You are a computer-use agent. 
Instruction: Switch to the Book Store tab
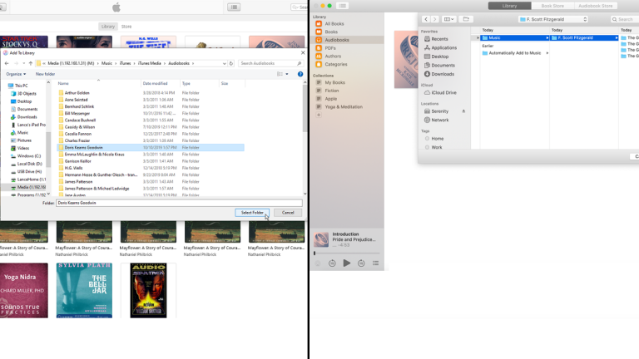[552, 6]
